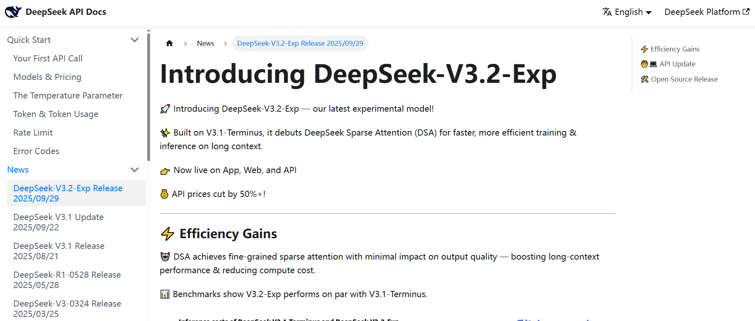Screen dimensions: 755x321
Task: Open DeepSeek-R1-0528 Release news item
Action: [x=67, y=280]
